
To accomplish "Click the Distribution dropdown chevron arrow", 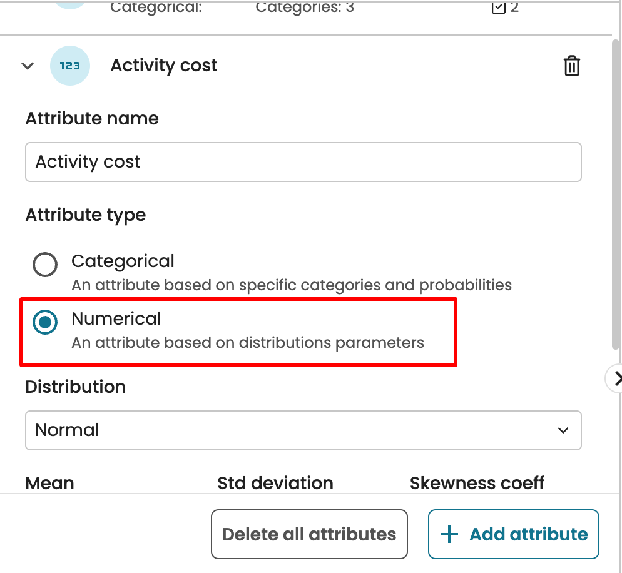I will pos(563,430).
